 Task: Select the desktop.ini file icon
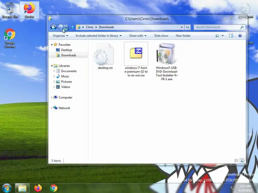click(x=104, y=54)
